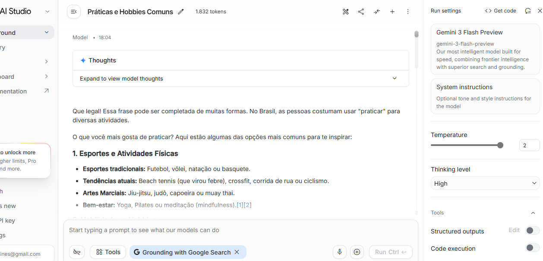Activate the microphone input icon
The width and height of the screenshot is (543, 261).
[x=340, y=252]
